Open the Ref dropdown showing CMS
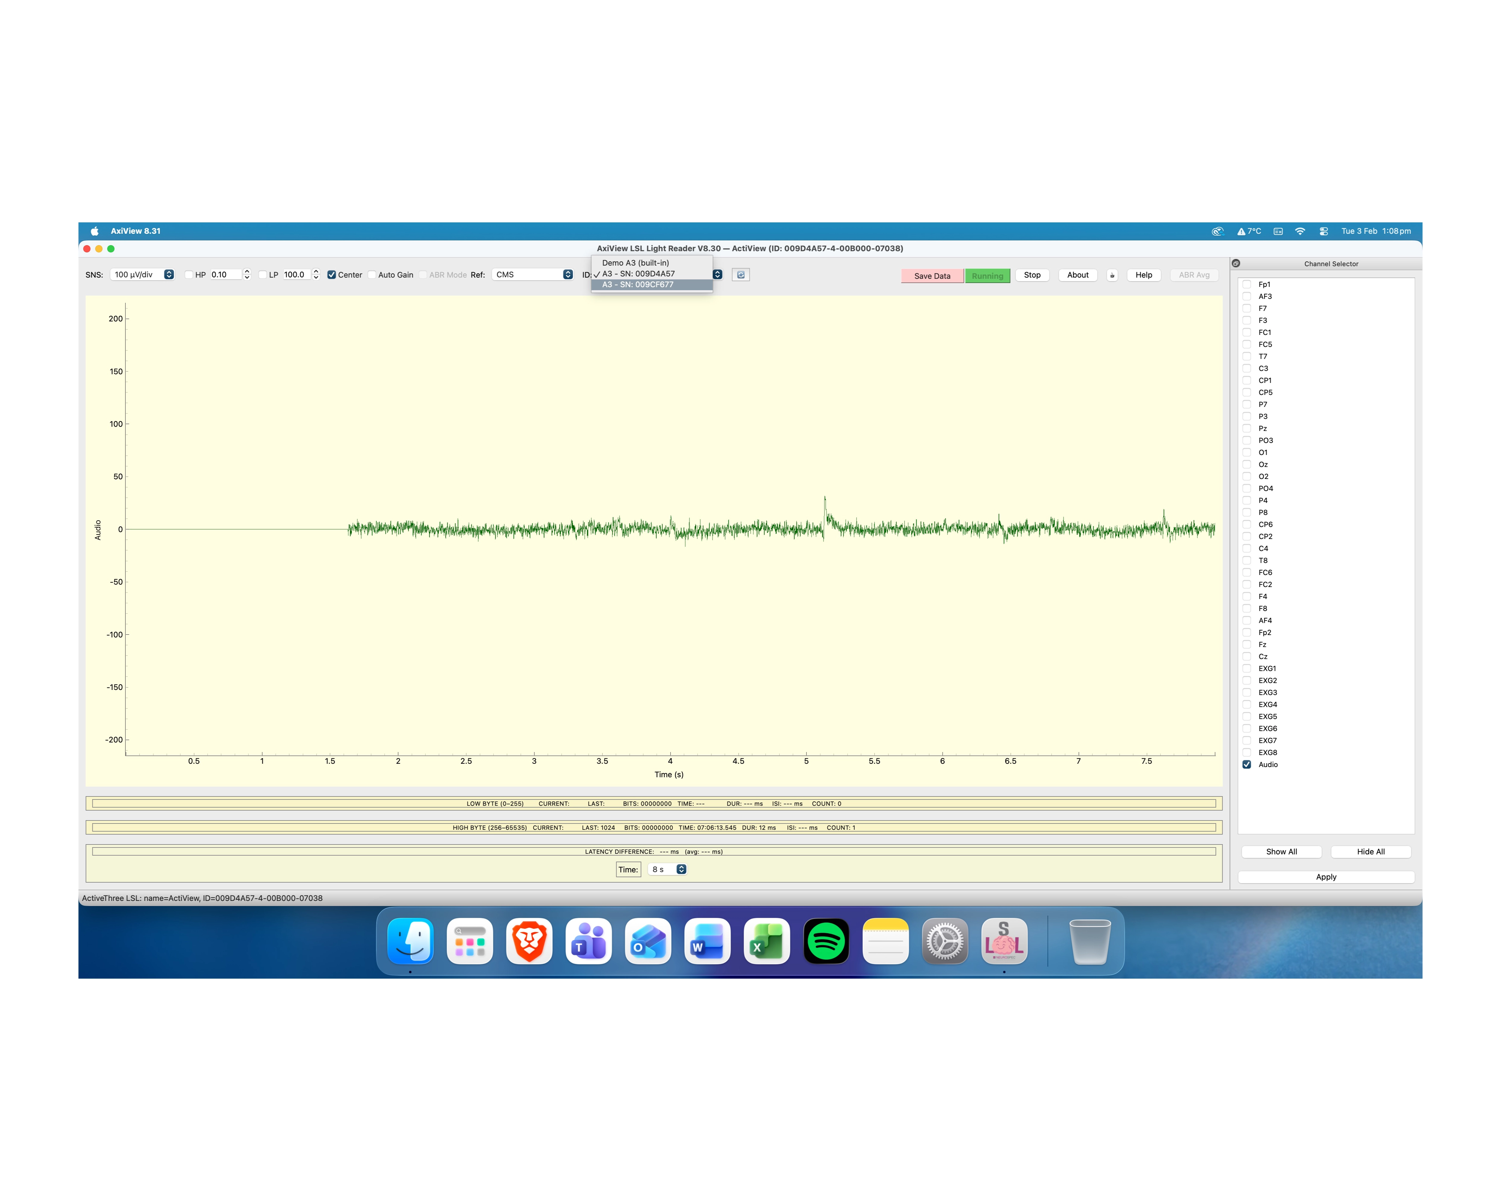1501x1201 pixels. 533,274
